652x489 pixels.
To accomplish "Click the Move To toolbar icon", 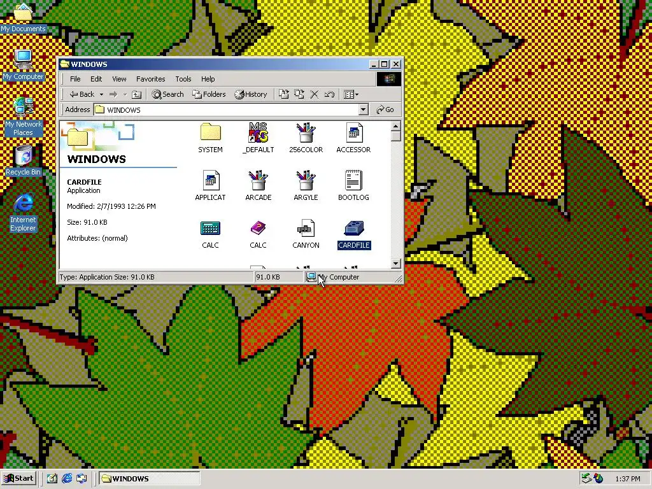I will pos(284,94).
